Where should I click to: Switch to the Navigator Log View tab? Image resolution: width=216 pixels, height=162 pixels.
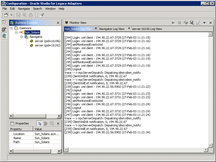(112, 29)
